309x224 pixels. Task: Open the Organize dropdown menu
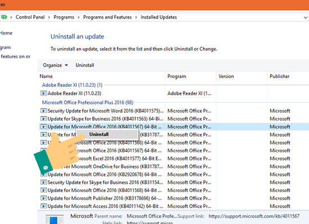(56, 65)
